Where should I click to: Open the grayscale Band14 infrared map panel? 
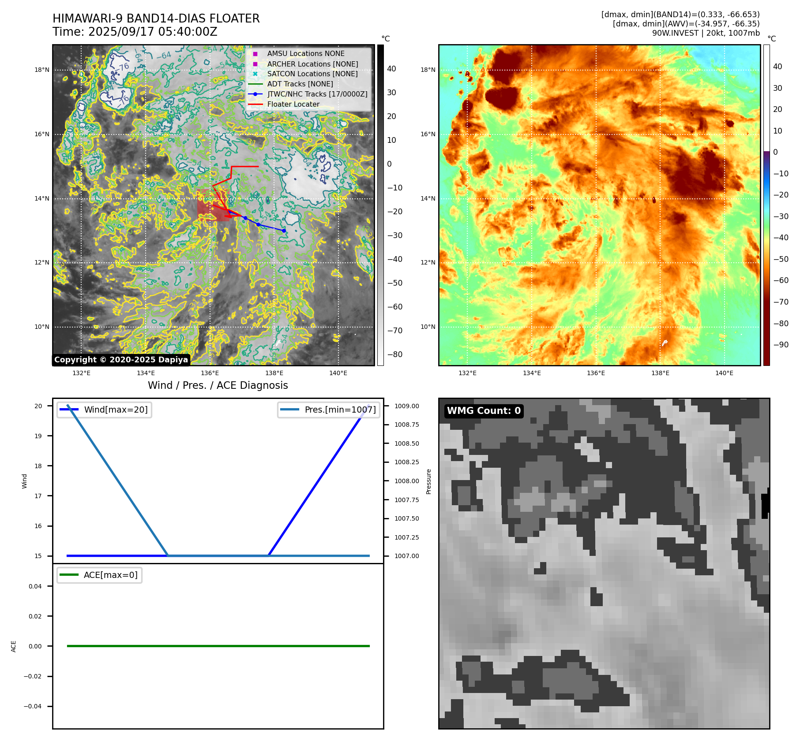pyautogui.click(x=214, y=205)
